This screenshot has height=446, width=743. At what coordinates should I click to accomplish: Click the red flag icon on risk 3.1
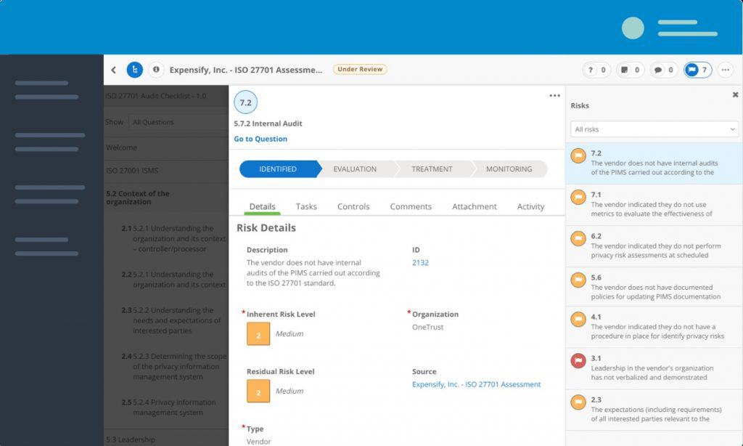point(578,360)
